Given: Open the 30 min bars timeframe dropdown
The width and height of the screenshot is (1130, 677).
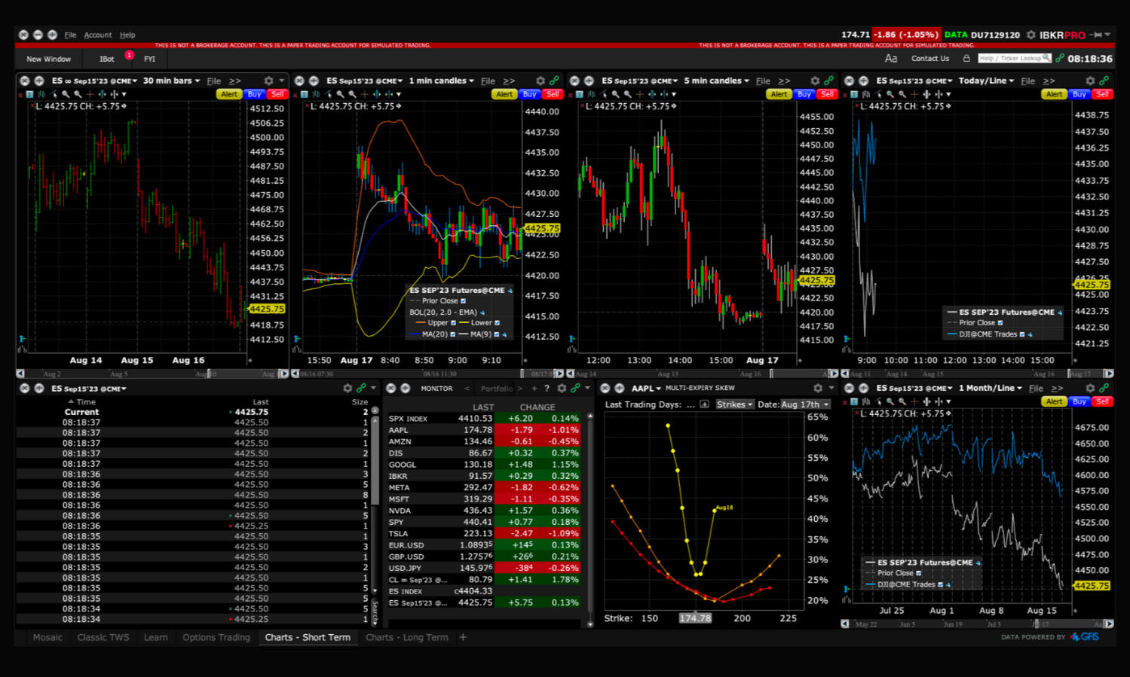Looking at the screenshot, I should (172, 81).
